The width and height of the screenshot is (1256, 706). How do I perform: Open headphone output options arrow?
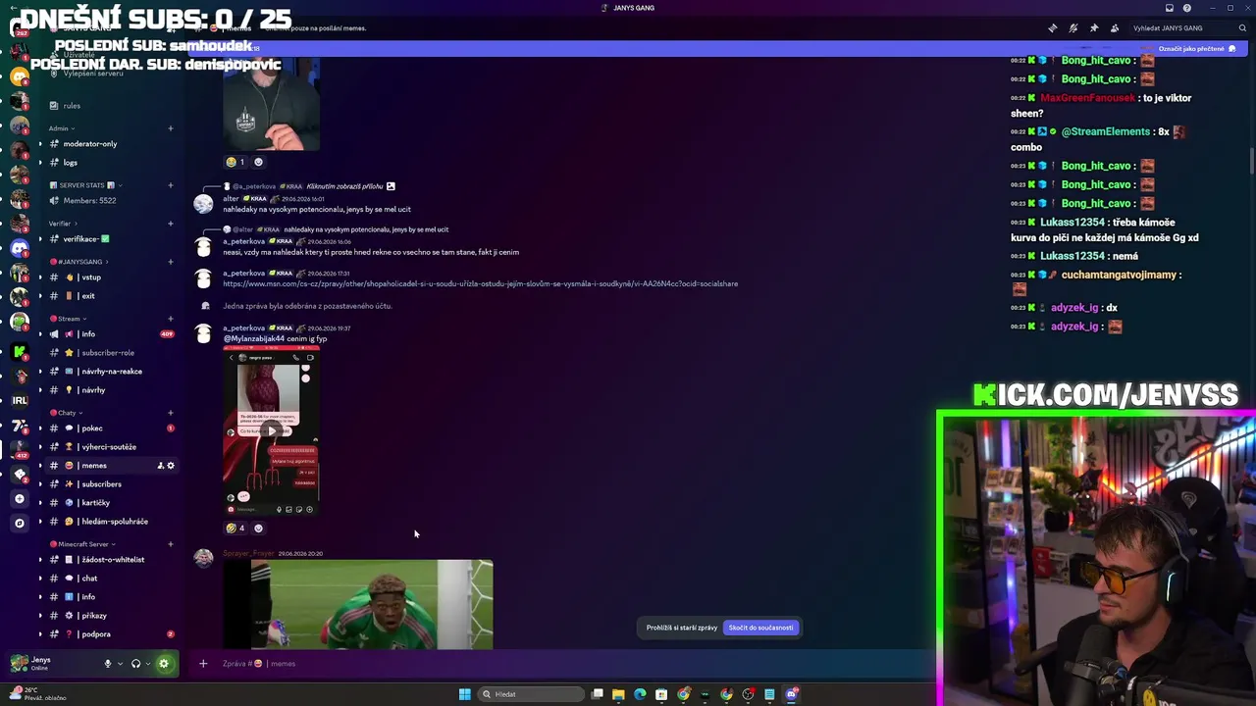pos(148,664)
